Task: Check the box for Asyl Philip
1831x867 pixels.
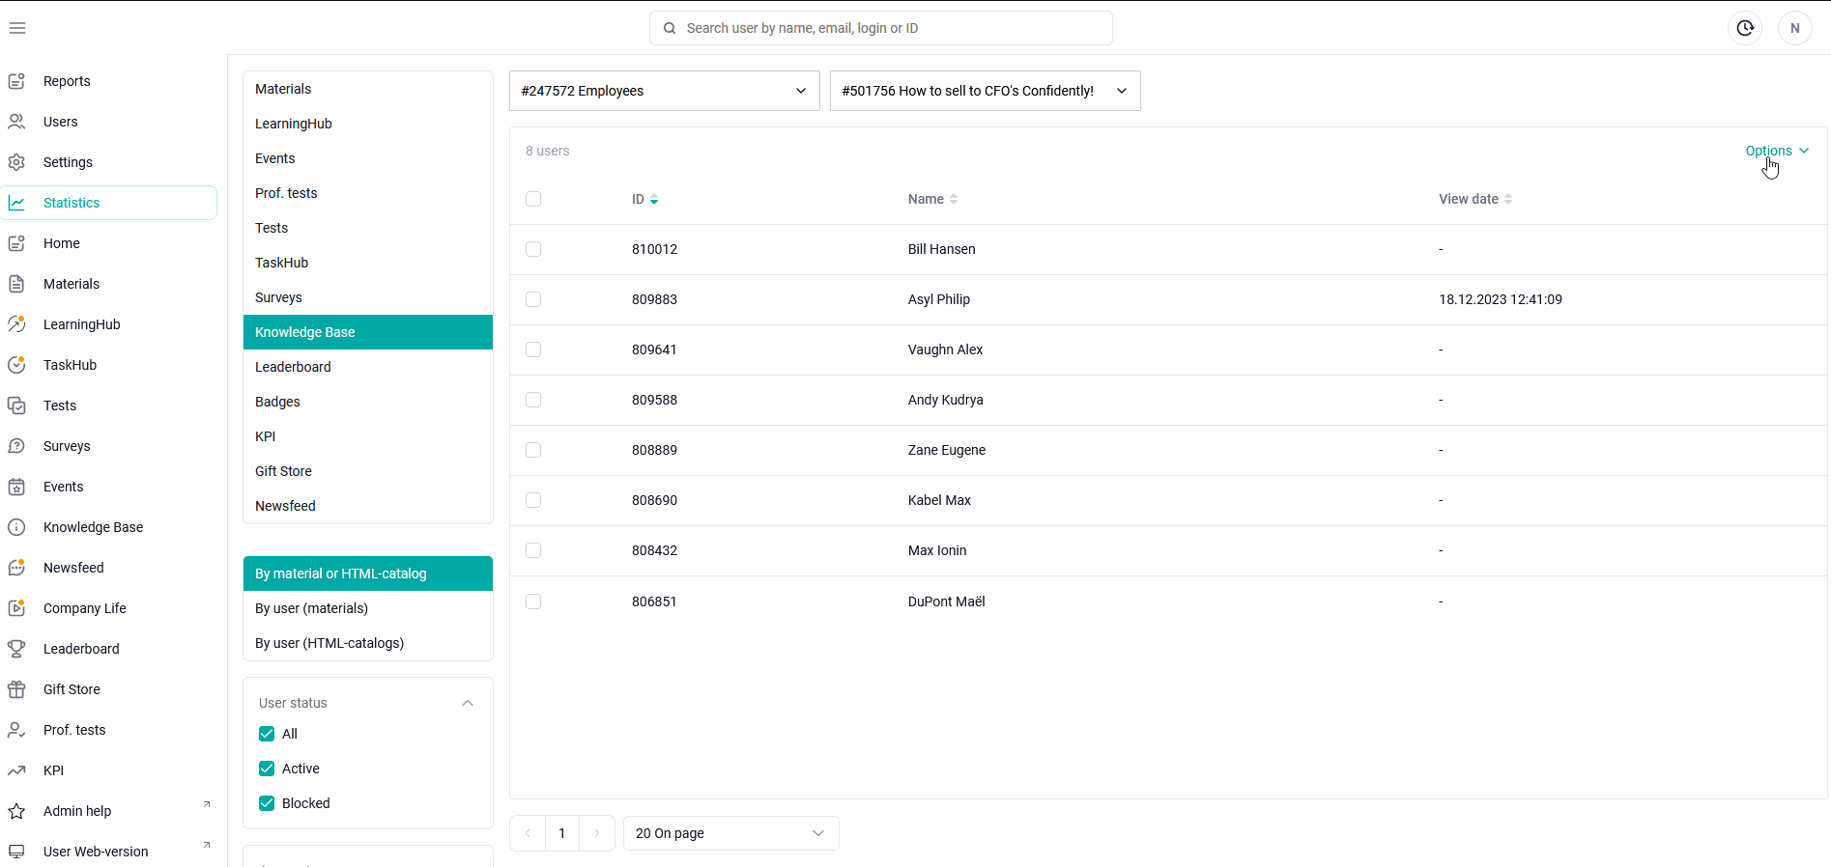Action: tap(533, 299)
